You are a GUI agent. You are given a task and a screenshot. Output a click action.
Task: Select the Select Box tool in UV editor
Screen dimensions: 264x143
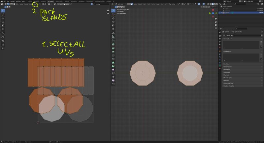coord(3,11)
